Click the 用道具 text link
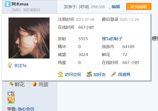The height and width of the screenshot is (111, 158). click(124, 75)
